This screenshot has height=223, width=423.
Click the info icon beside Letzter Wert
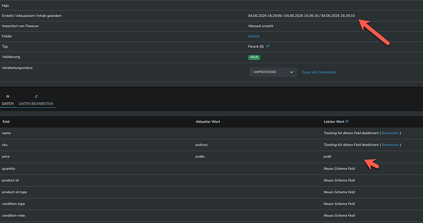[347, 121]
